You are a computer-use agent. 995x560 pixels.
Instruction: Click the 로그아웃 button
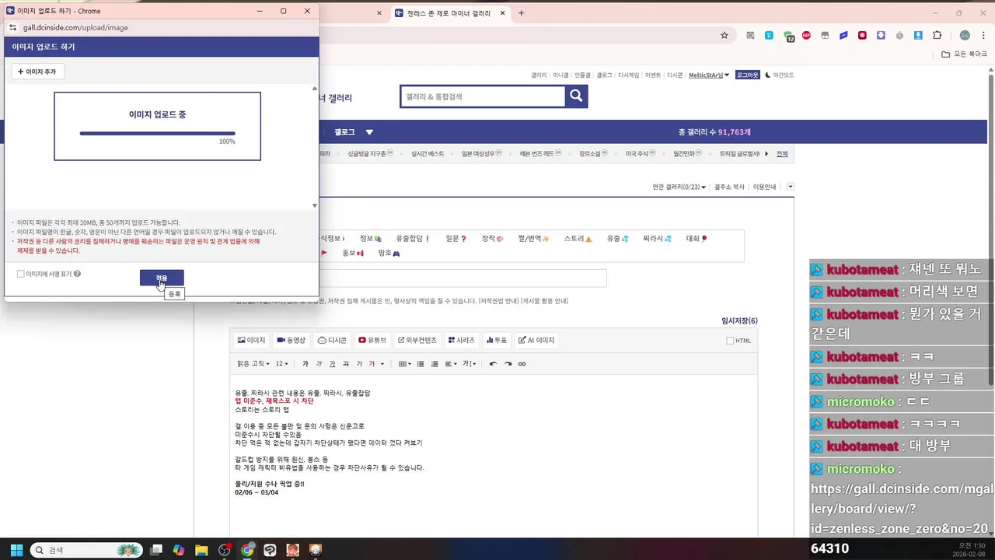[x=748, y=75]
